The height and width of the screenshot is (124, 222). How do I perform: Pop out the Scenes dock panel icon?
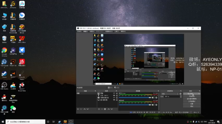click(x=95, y=91)
